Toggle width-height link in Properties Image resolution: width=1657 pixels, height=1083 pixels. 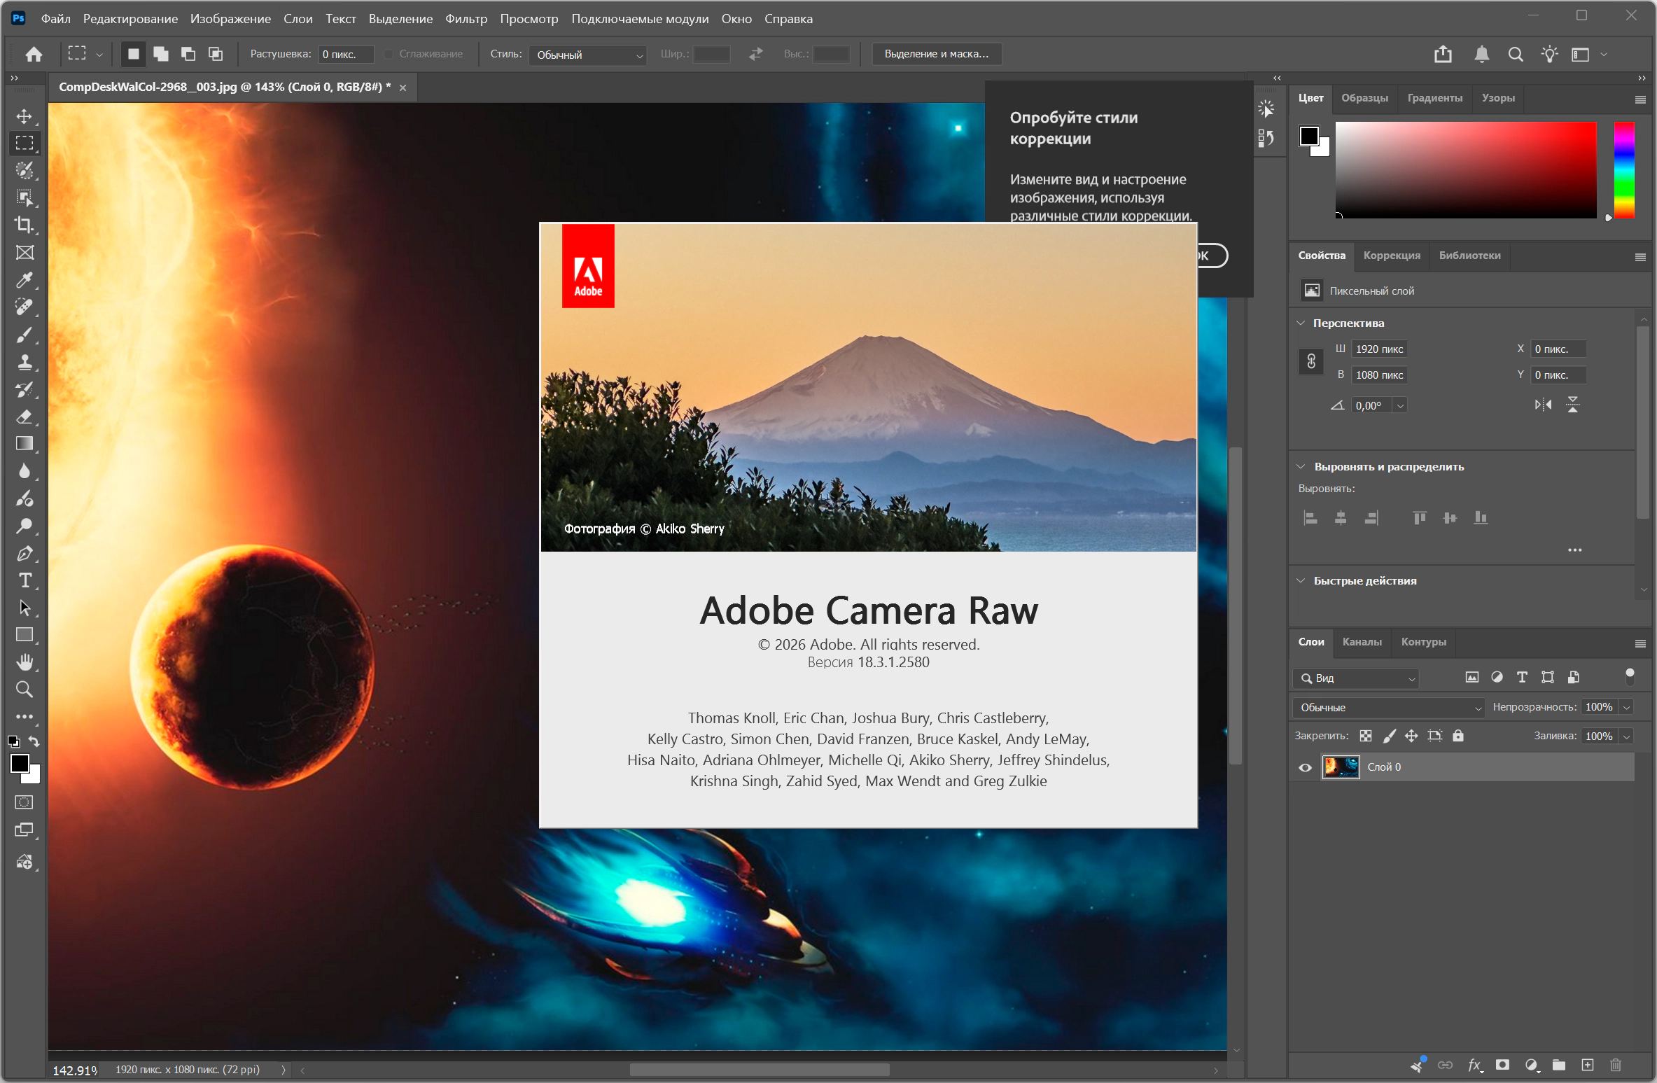point(1311,361)
